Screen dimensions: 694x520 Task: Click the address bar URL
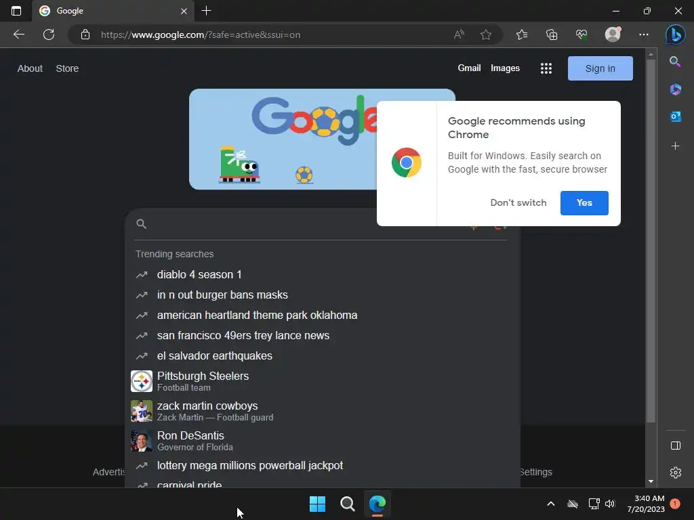coord(201,35)
